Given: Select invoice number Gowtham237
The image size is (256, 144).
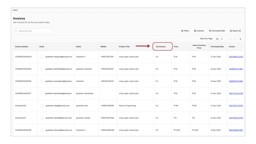Looking at the screenshot, I should 21,118.
